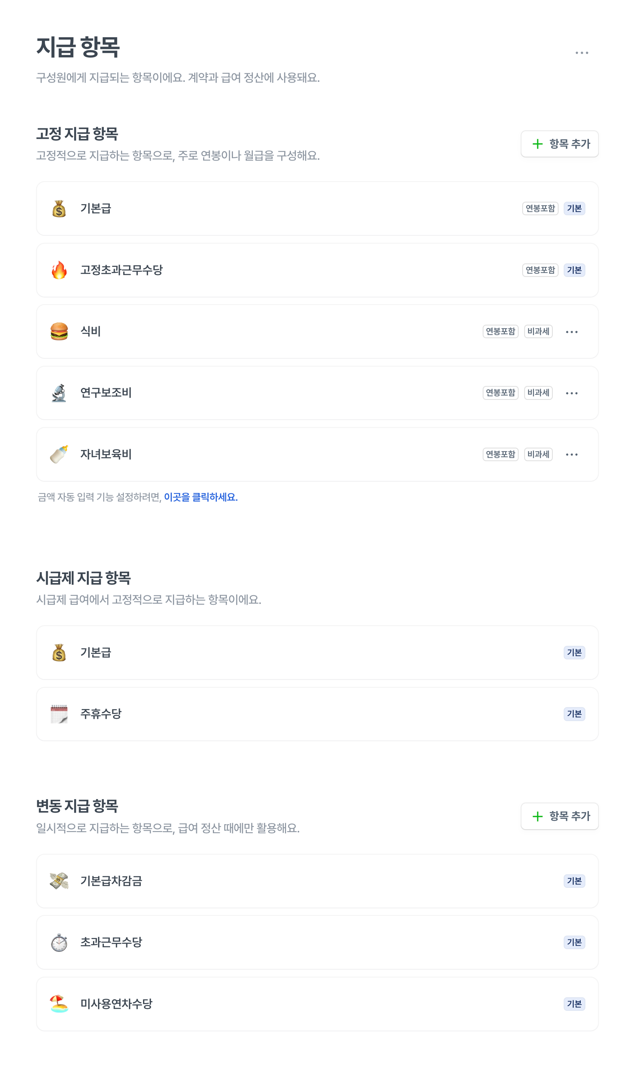Click the microscope icon for 연구보조비
Screen dimensions: 635x1069
pos(59,393)
